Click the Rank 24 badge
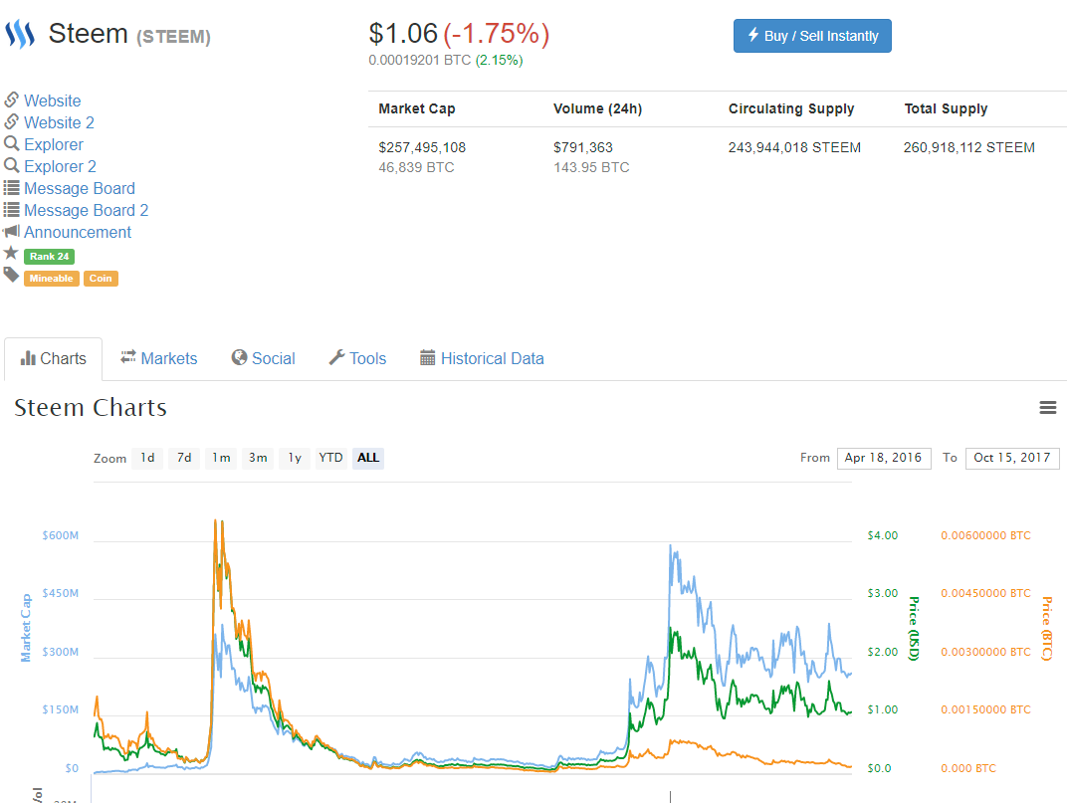The width and height of the screenshot is (1067, 803). click(x=49, y=257)
